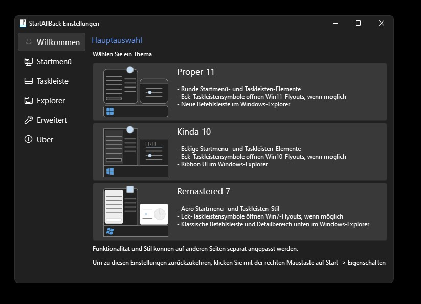Show the Über page

click(52, 139)
